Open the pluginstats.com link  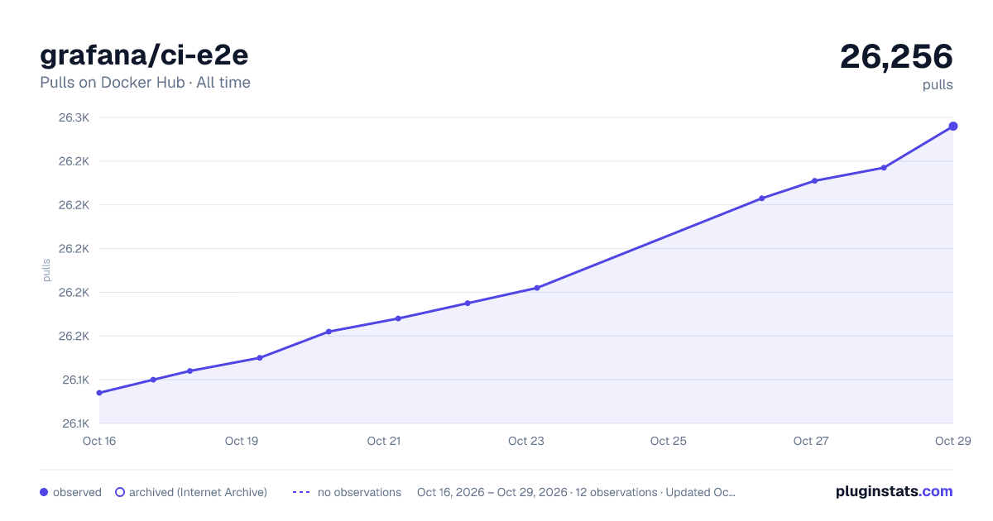tap(894, 491)
